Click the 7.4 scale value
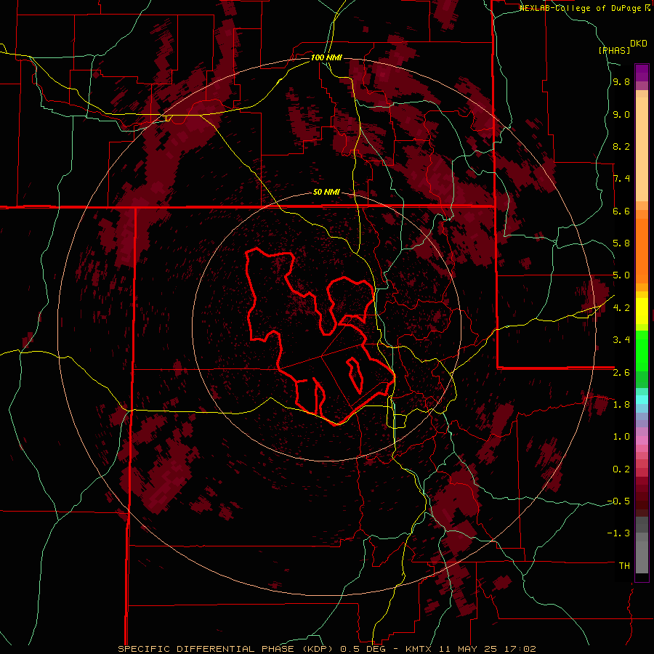Image resolution: width=654 pixels, height=654 pixels. 621,179
